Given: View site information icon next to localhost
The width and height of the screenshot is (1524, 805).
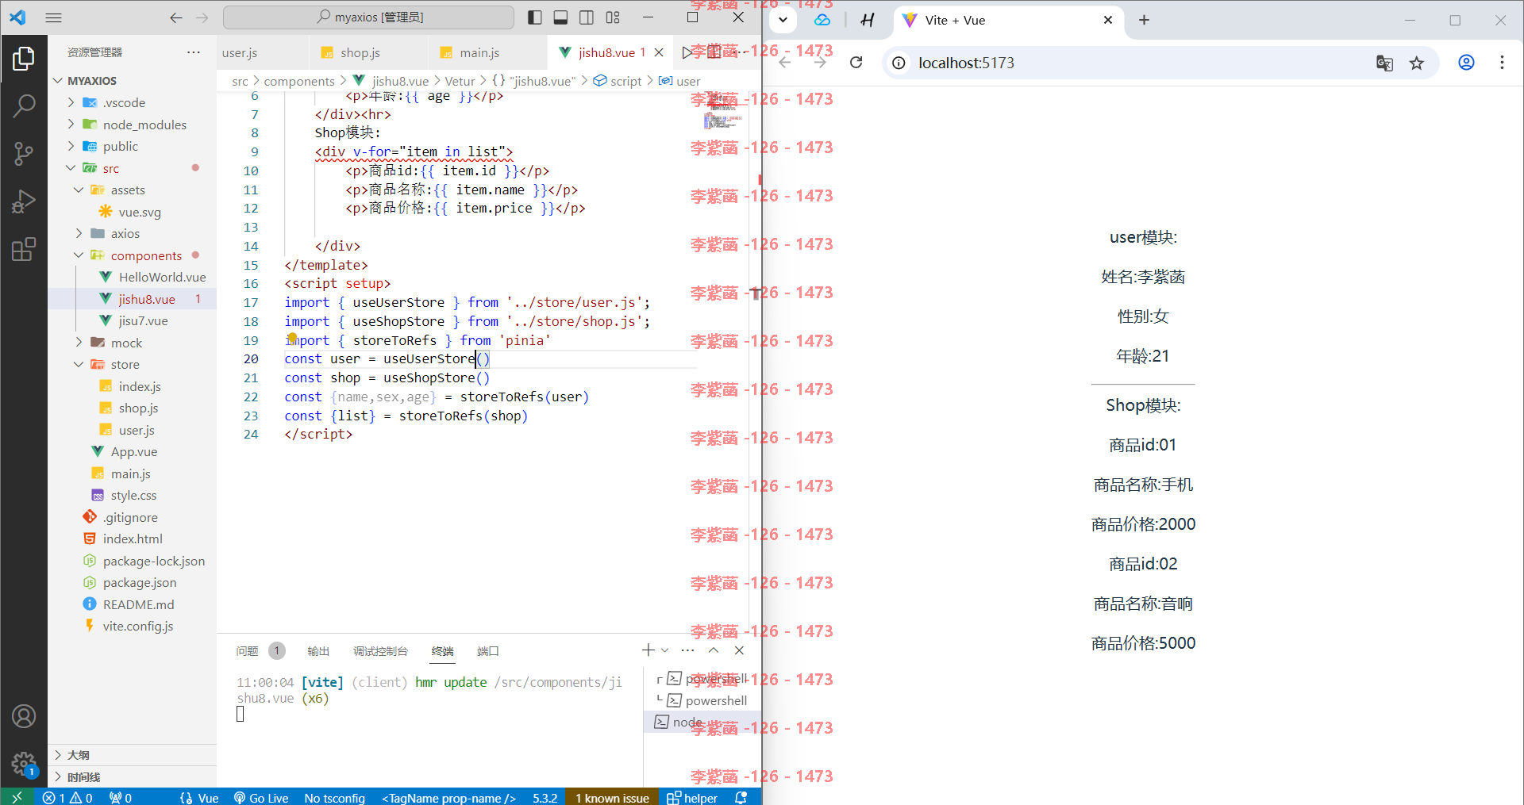Looking at the screenshot, I should pyautogui.click(x=899, y=63).
